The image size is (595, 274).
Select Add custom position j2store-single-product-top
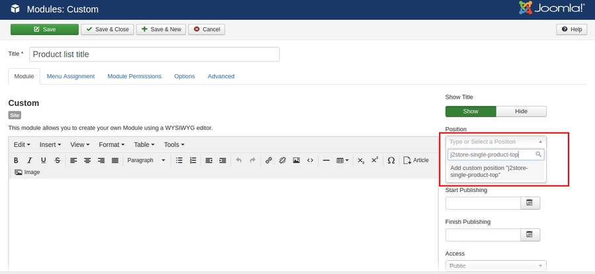click(x=496, y=172)
